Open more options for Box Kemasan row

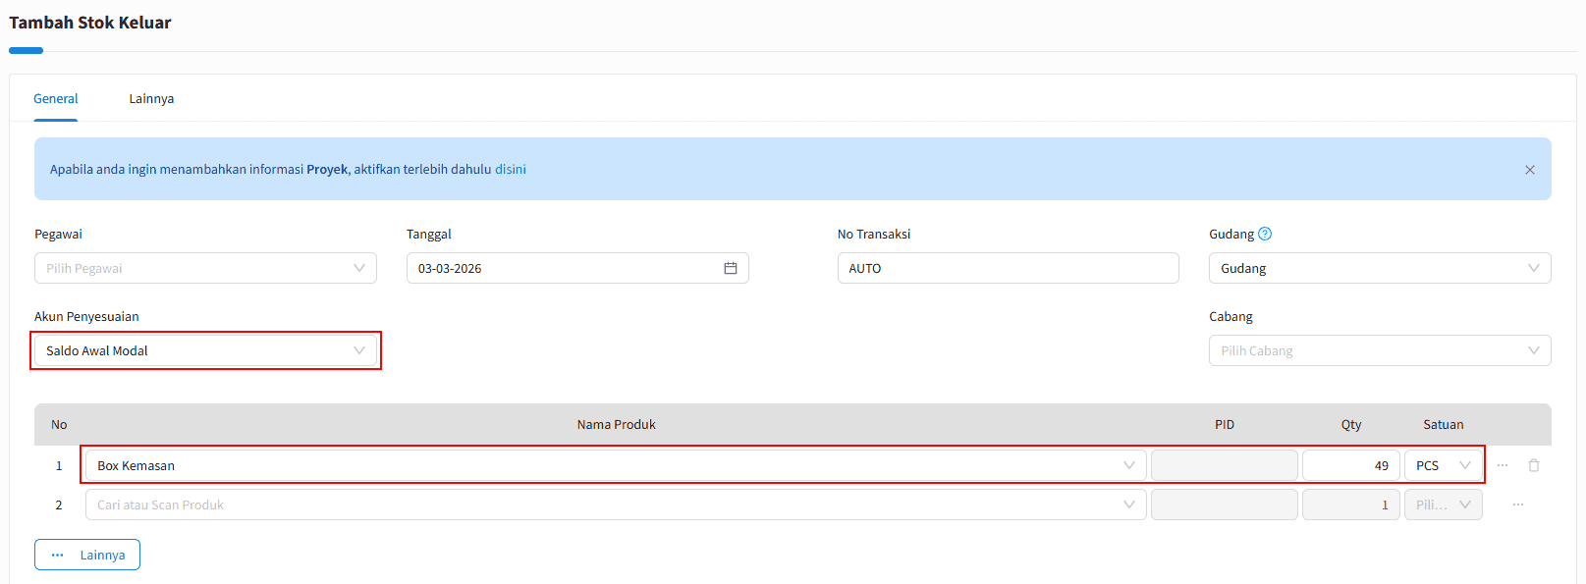[1502, 465]
